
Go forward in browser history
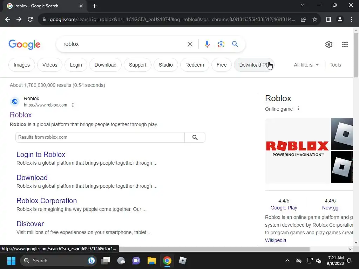19,20
